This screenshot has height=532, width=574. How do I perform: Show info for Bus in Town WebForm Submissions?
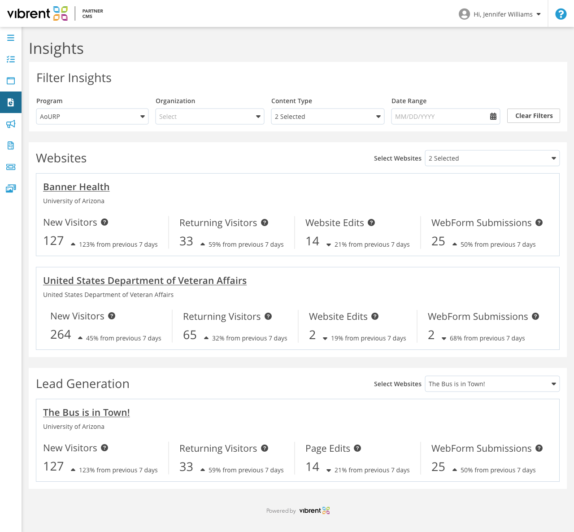(539, 448)
